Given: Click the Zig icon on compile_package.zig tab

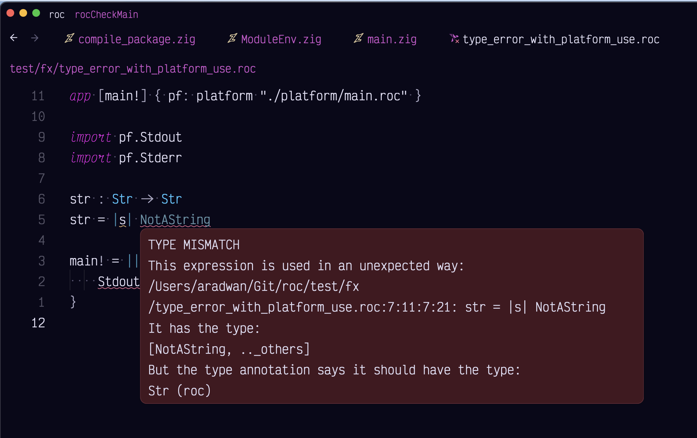Looking at the screenshot, I should pyautogui.click(x=69, y=38).
